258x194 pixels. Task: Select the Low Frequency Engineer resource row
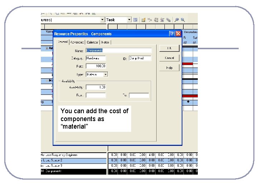pos(73,155)
